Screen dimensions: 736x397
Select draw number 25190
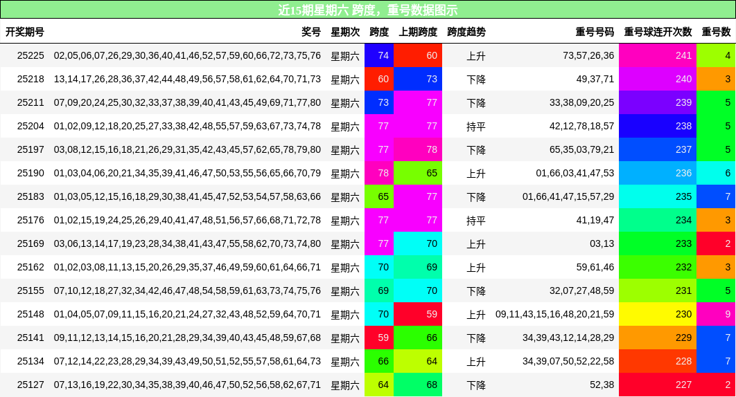pos(30,174)
